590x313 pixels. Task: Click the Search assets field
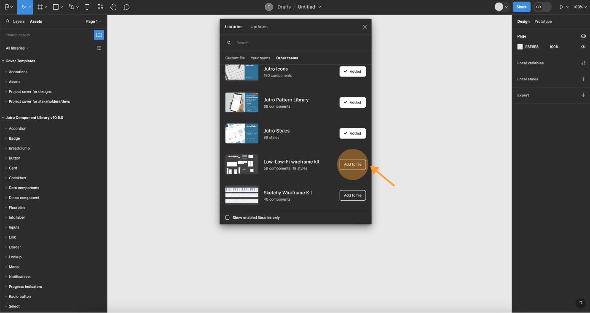tap(48, 35)
